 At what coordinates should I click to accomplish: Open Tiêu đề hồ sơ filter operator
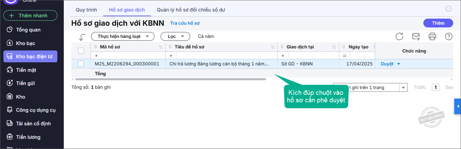pyautogui.click(x=171, y=56)
